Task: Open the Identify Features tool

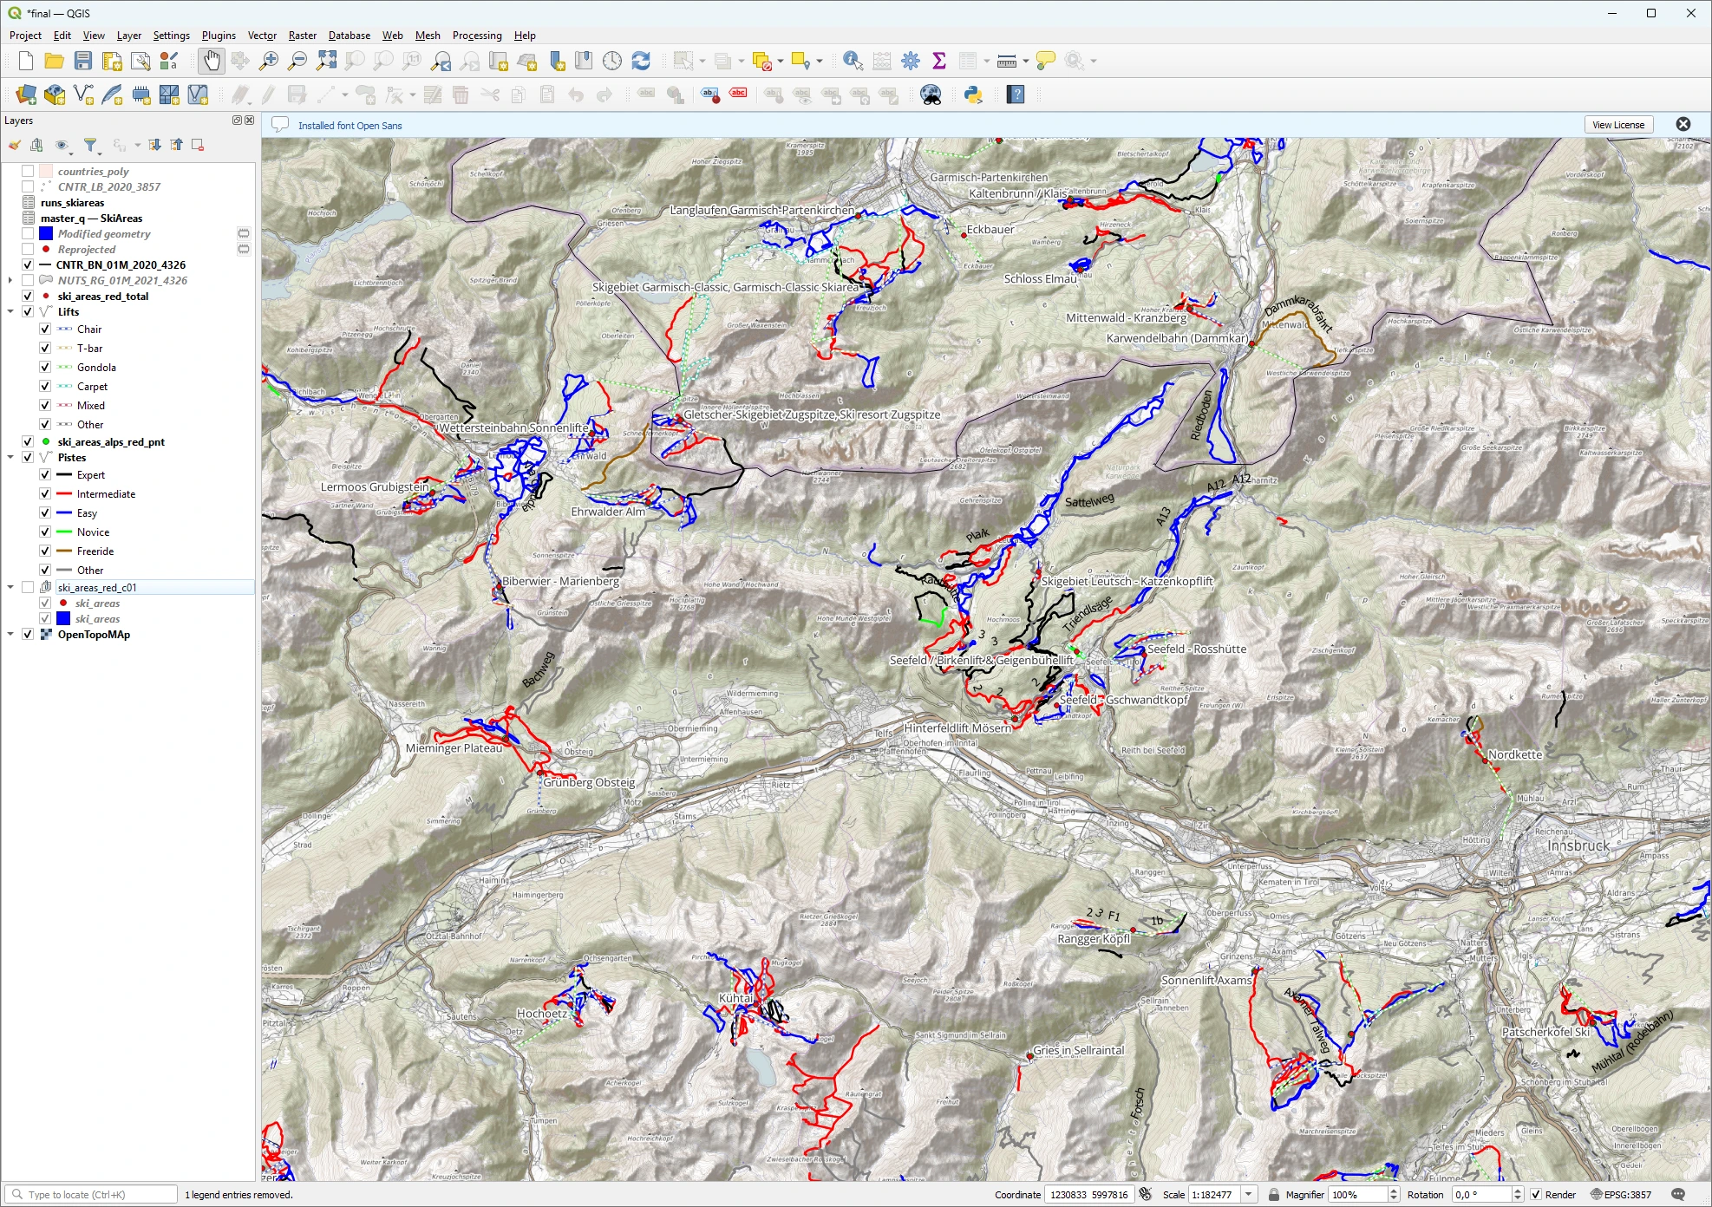Action: 853,61
